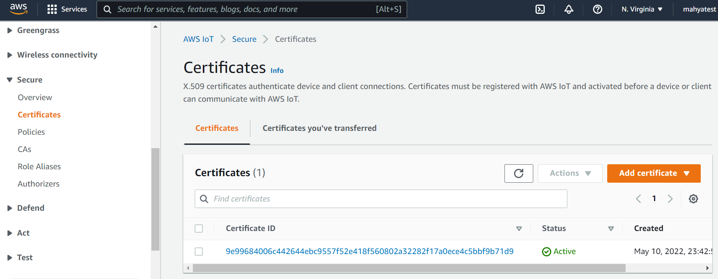The image size is (718, 279).
Task: Sort by Certificate ID column arrow
Action: click(519, 229)
